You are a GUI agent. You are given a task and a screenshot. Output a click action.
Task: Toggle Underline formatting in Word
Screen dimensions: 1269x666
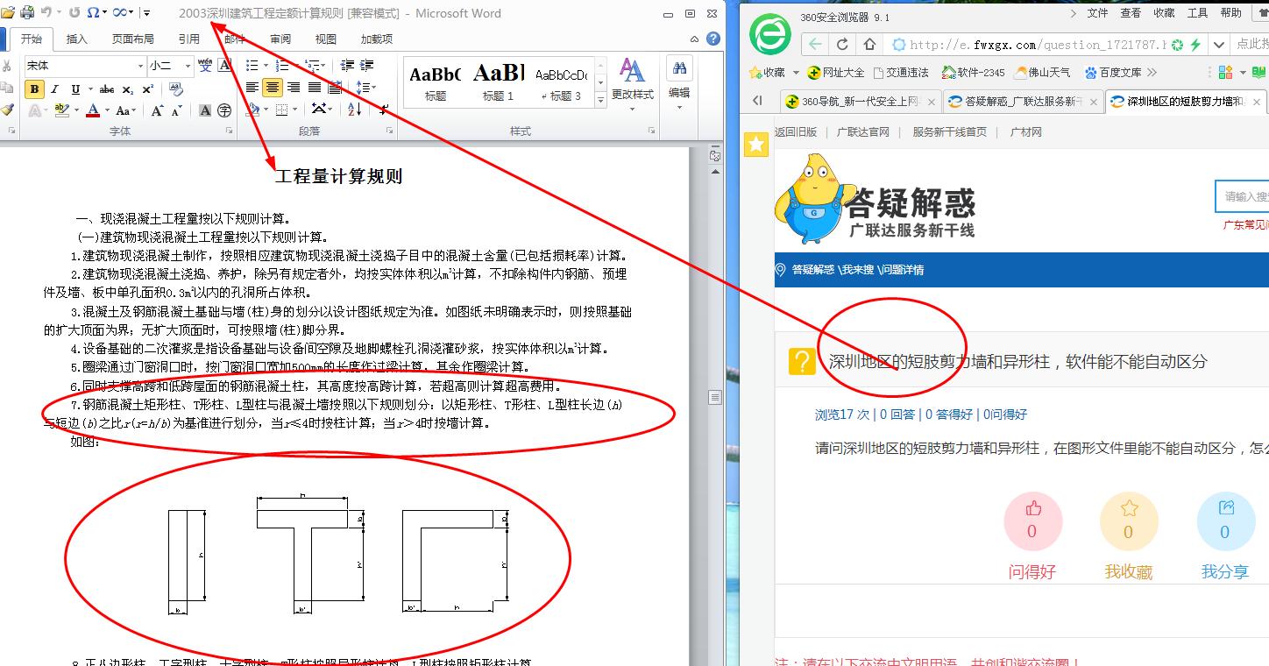(75, 89)
